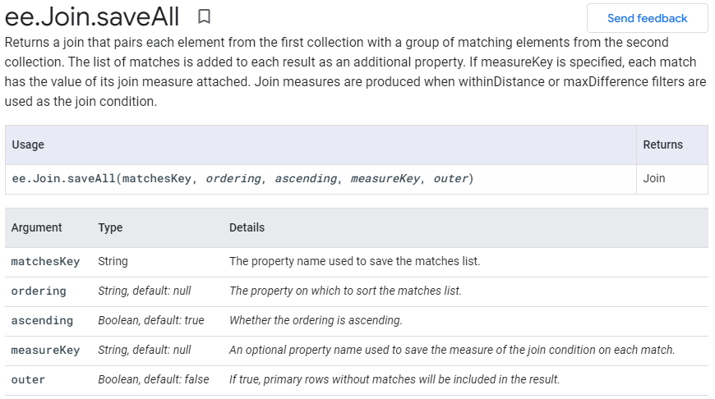Click the Send feedback button
This screenshot has height=399, width=715.
(647, 18)
